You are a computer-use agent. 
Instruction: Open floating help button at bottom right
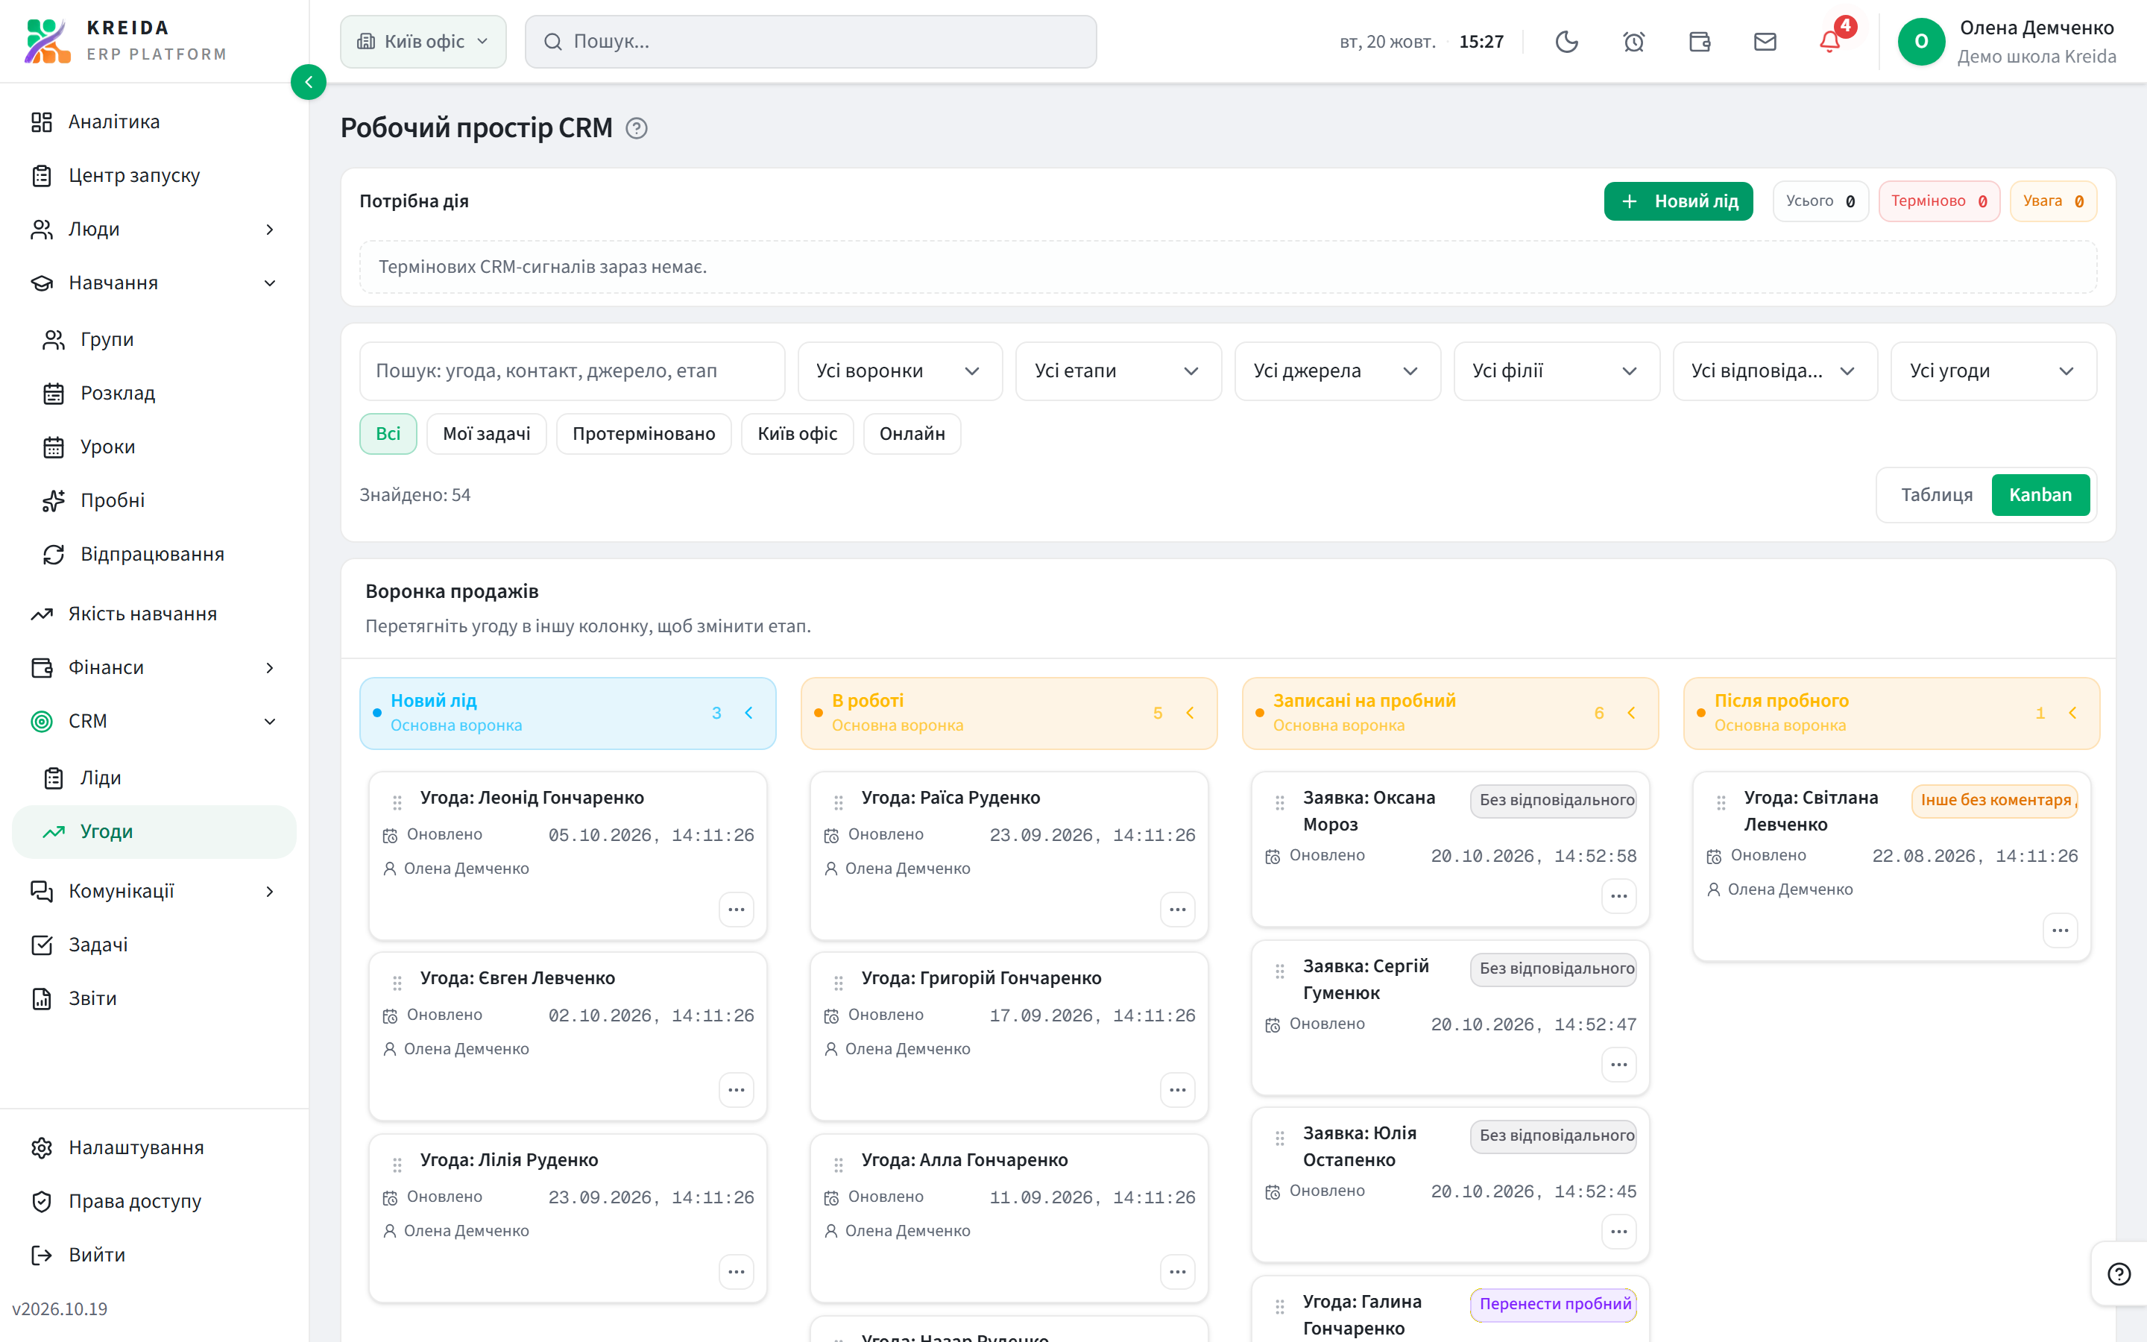(x=2119, y=1273)
